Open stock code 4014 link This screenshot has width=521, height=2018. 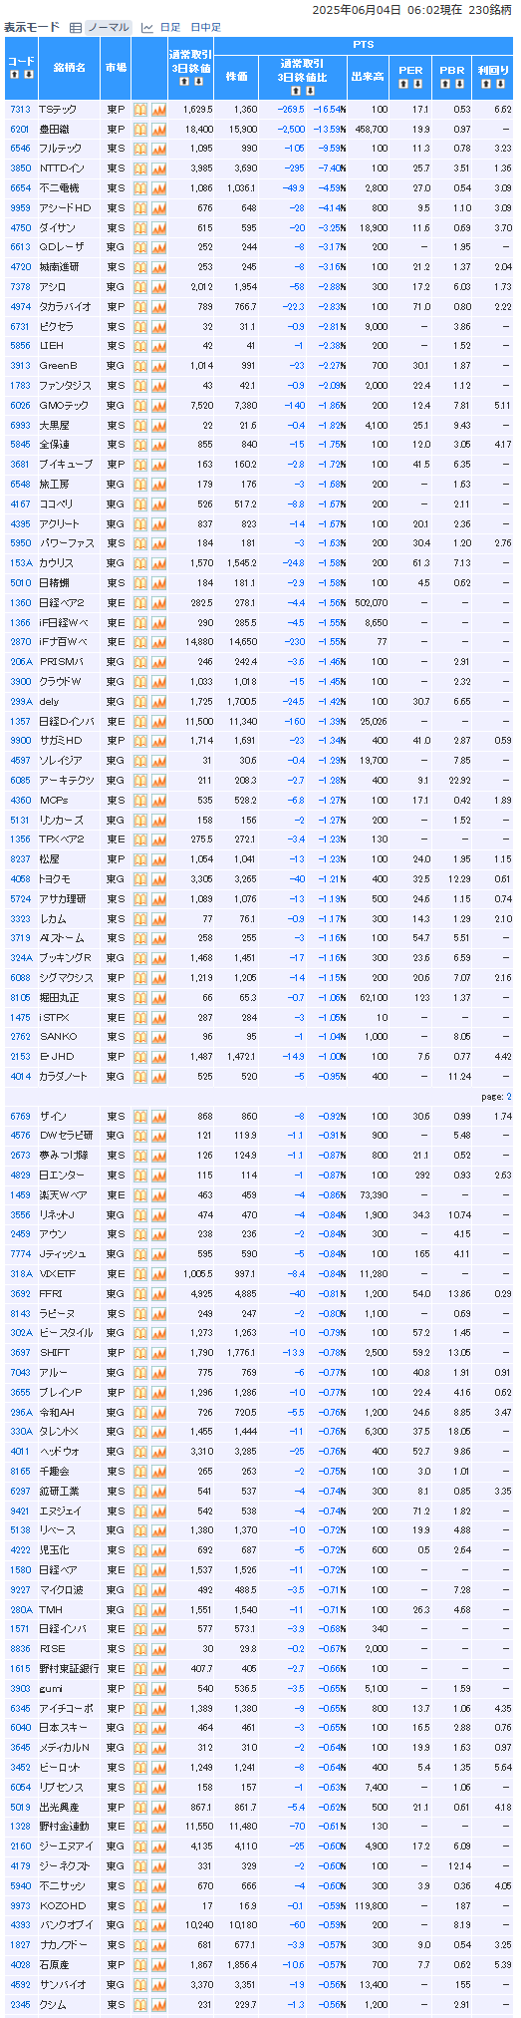tap(20, 1076)
